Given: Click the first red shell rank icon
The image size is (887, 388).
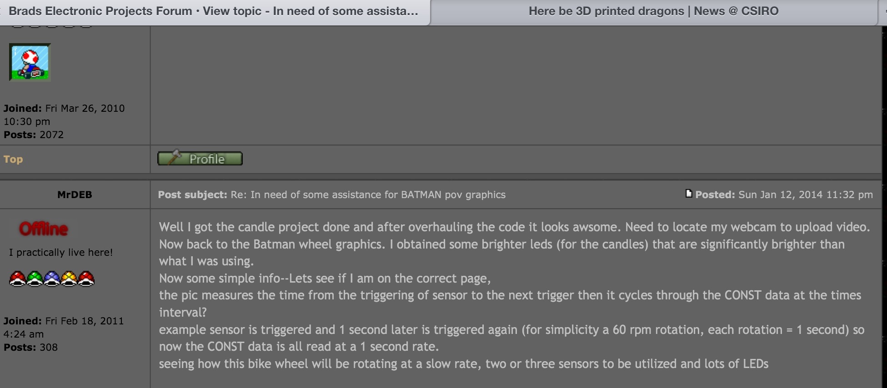Looking at the screenshot, I should coord(17,279).
